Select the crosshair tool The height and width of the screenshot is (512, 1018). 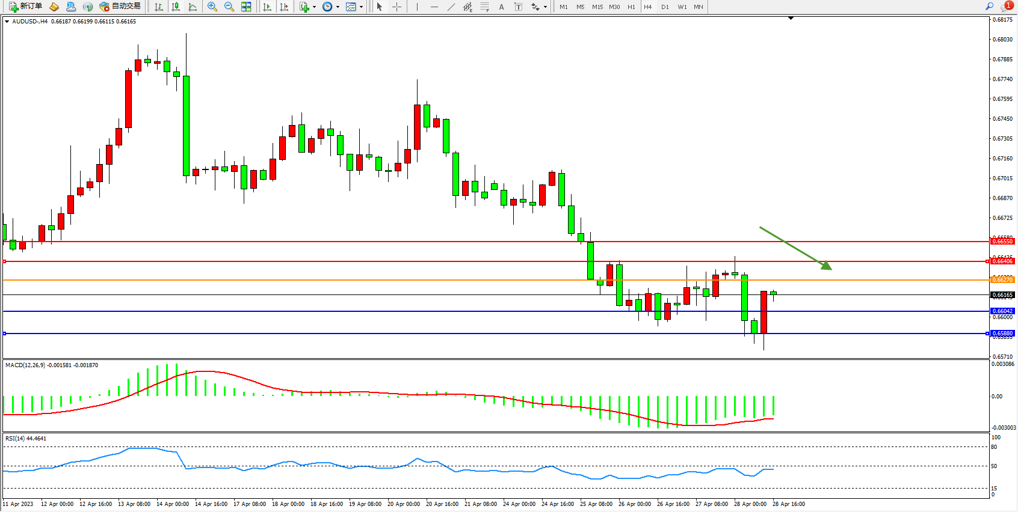point(397,7)
